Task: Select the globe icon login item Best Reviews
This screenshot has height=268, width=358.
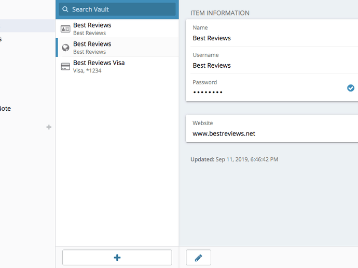Action: pyautogui.click(x=65, y=48)
